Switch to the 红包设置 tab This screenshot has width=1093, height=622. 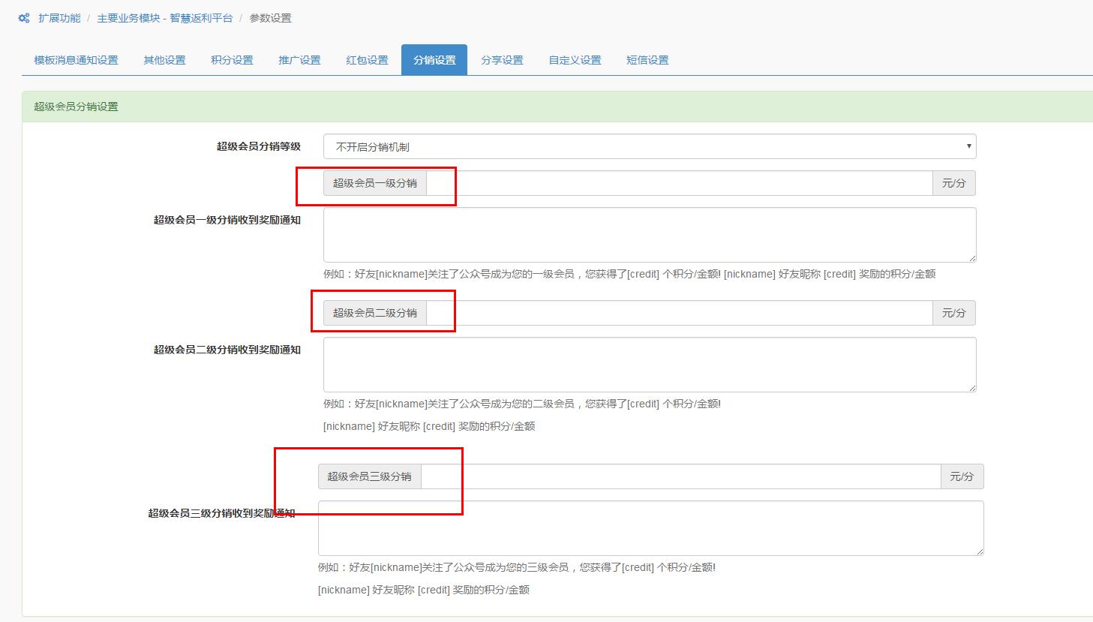pyautogui.click(x=366, y=60)
